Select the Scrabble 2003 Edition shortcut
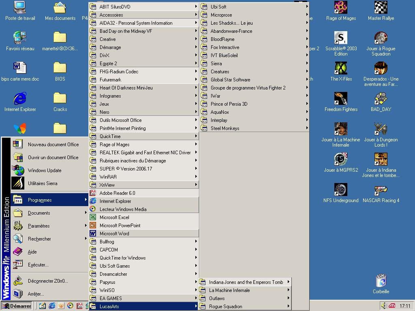The width and height of the screenshot is (415, 311). coord(341,44)
